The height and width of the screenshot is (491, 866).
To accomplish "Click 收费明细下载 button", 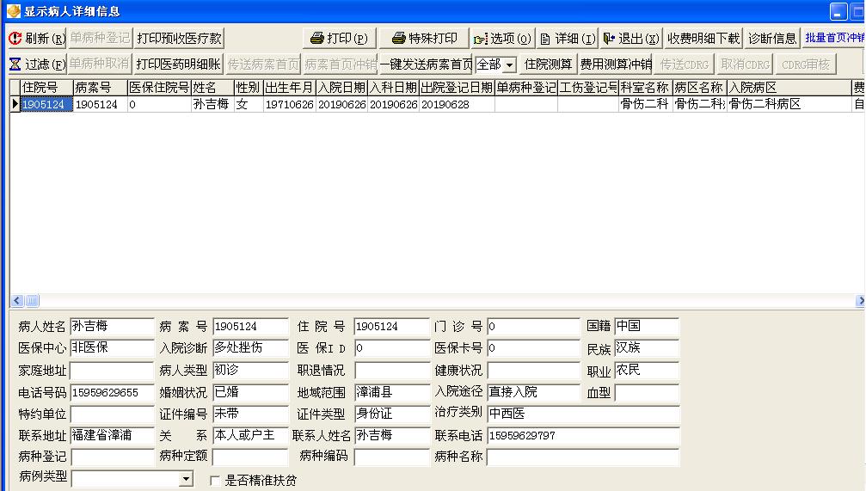I will 703,38.
